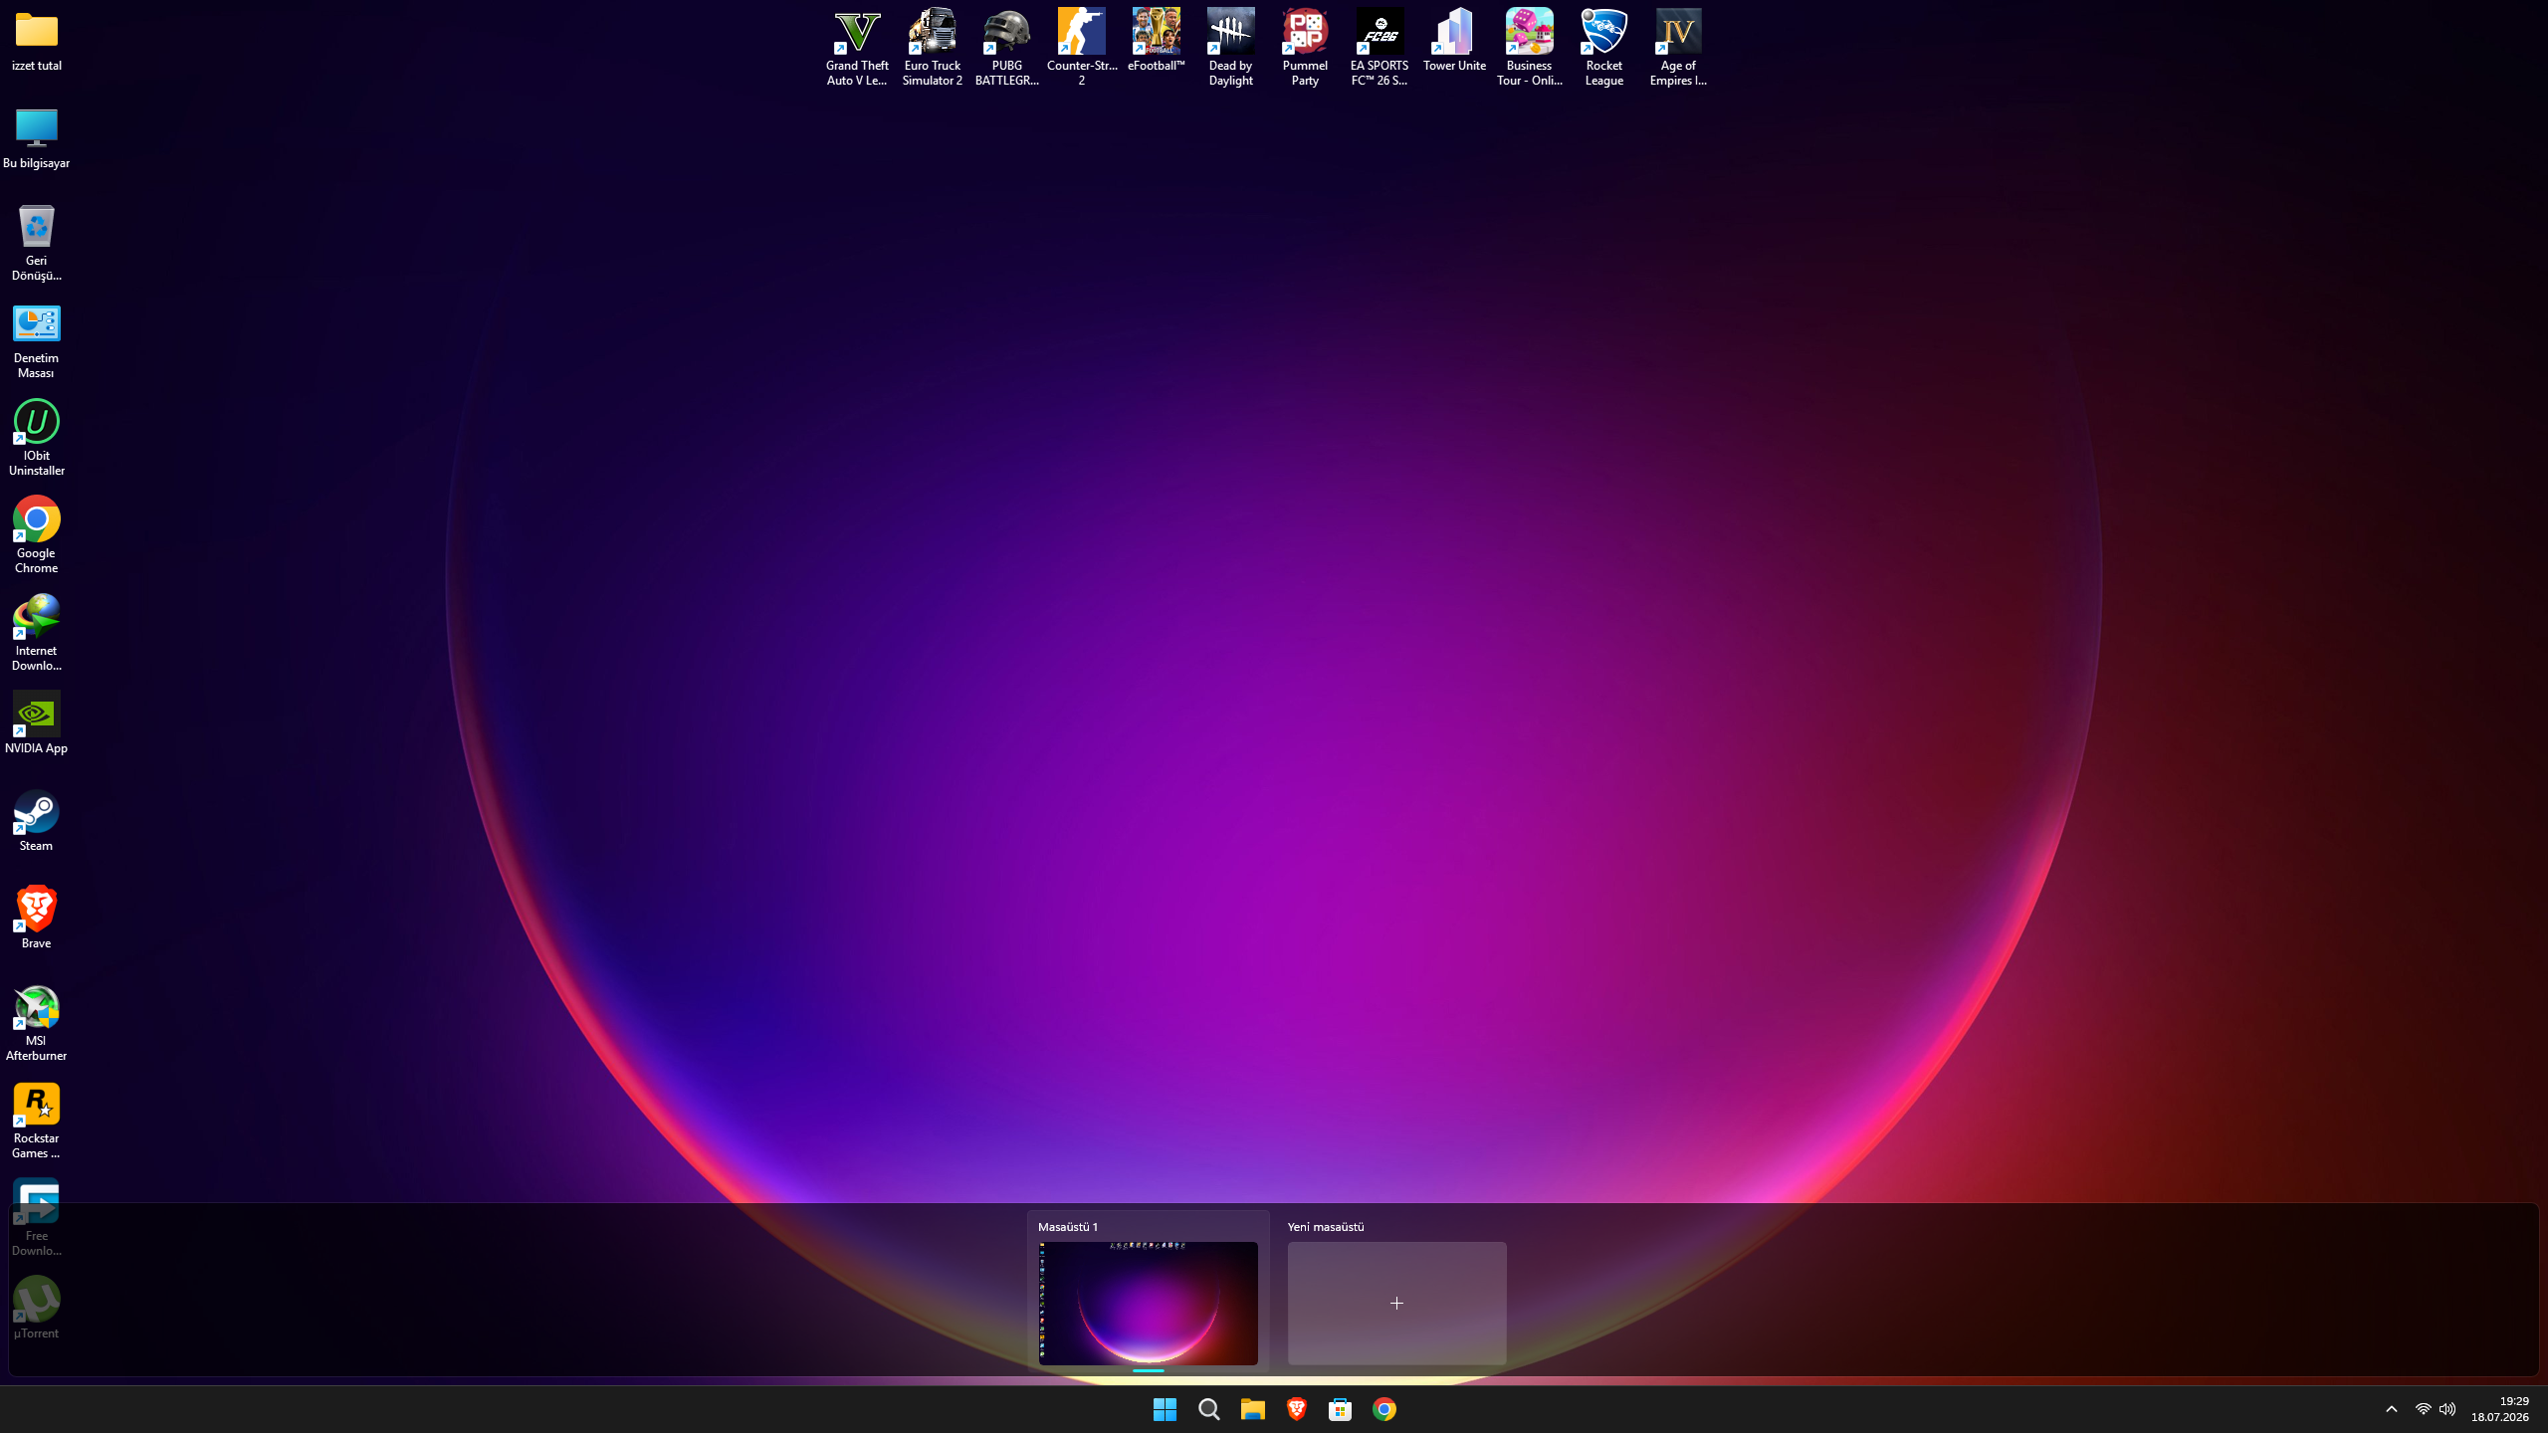Click the Rockstar Games Launcher icon
This screenshot has height=1433, width=2548.
(x=37, y=1121)
